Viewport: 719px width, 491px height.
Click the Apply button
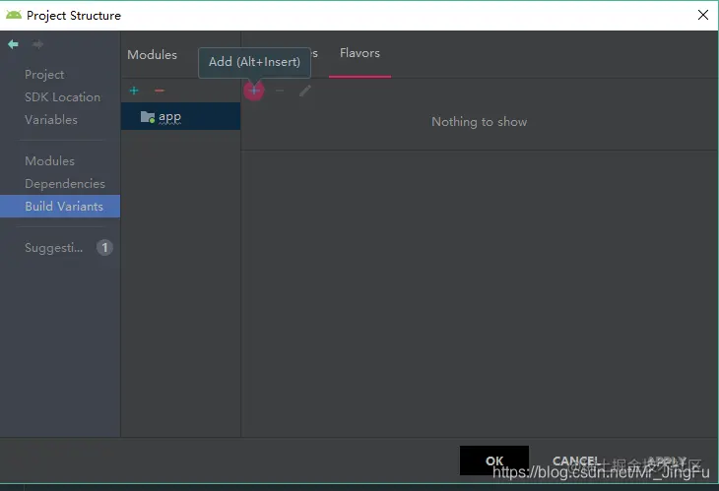pos(666,460)
